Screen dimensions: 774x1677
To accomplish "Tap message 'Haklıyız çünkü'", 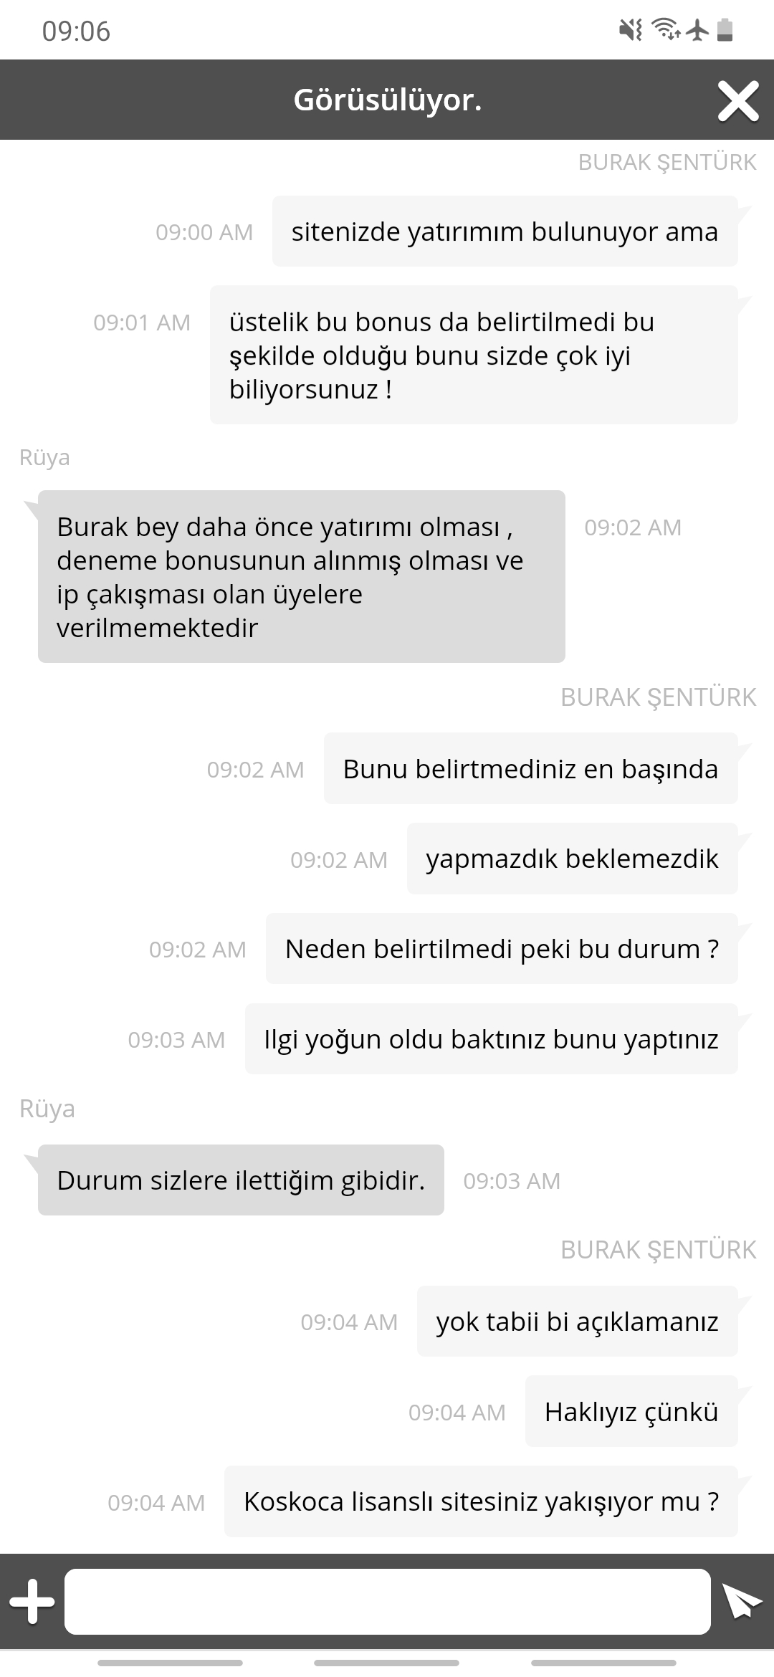I will (x=631, y=1411).
